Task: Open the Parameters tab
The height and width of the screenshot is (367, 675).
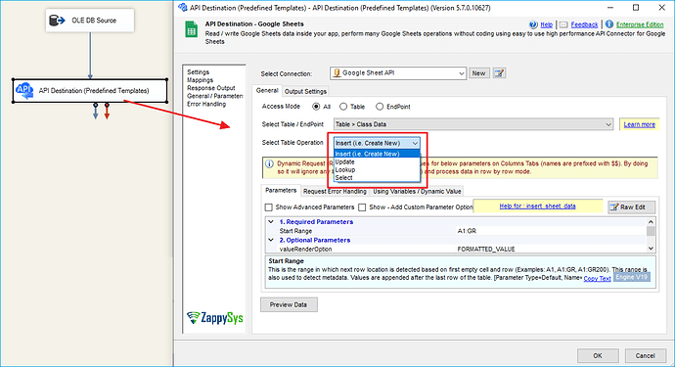Action: (281, 191)
